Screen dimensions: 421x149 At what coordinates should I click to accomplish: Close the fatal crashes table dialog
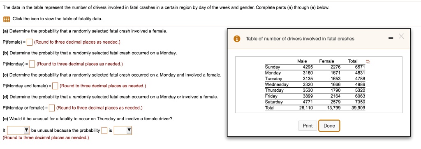[401, 36]
